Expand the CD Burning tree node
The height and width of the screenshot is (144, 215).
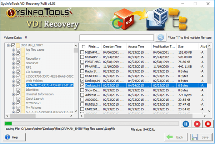click(14, 72)
